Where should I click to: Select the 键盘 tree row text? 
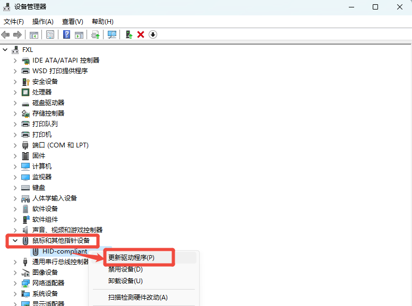pos(39,188)
